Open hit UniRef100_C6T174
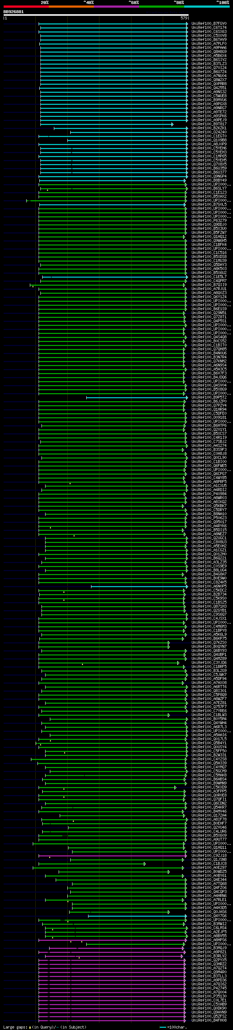This screenshot has height=1030, width=233. pyautogui.click(x=209, y=28)
